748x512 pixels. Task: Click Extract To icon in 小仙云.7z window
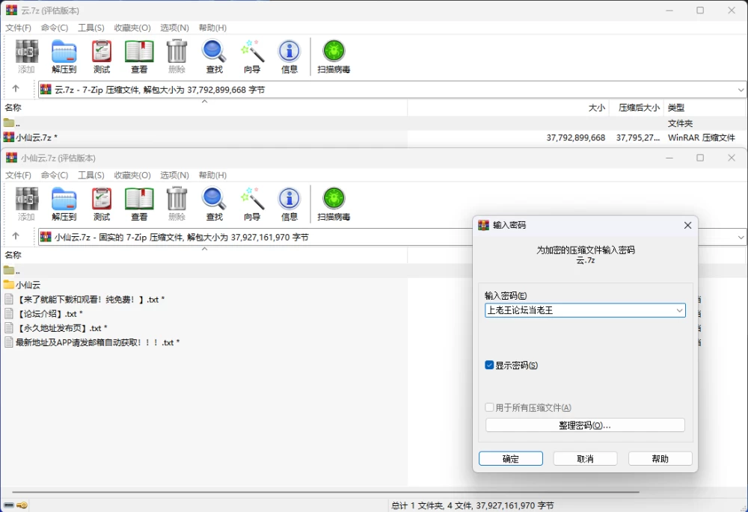(64, 203)
